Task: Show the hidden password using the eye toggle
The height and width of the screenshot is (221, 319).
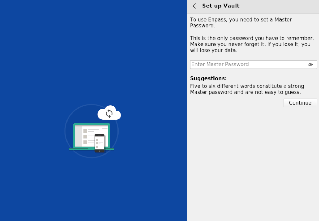Action: [310, 64]
